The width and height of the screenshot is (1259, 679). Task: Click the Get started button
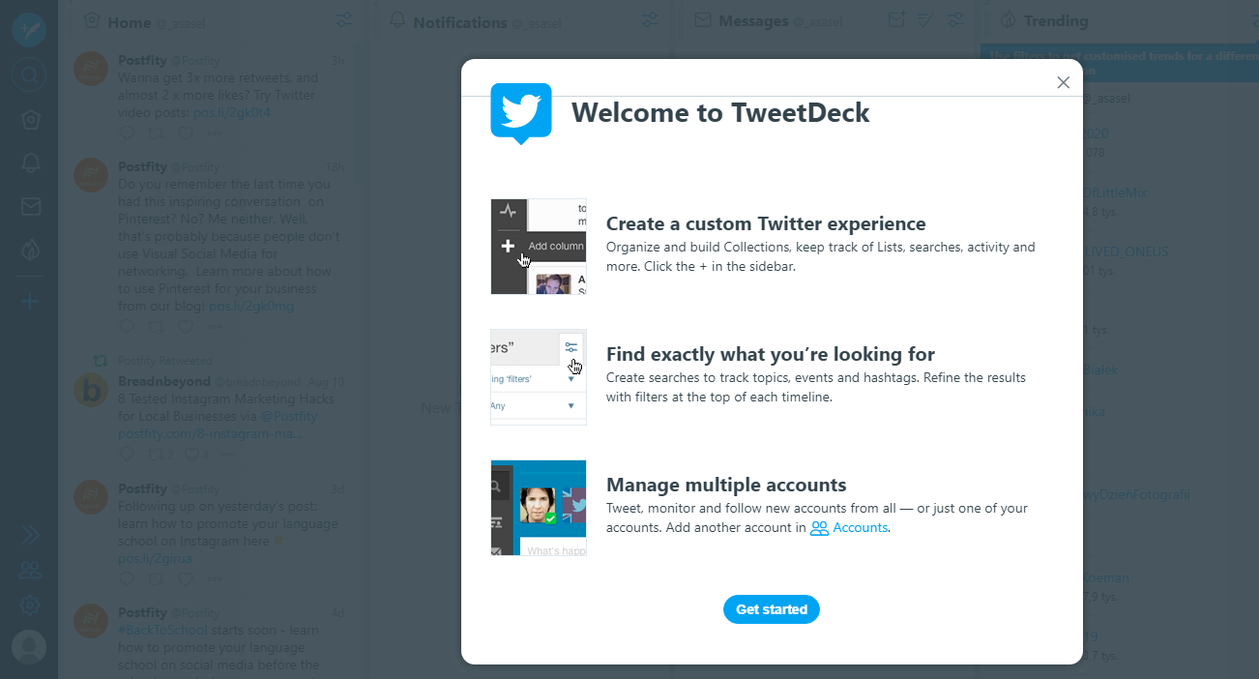(x=772, y=609)
